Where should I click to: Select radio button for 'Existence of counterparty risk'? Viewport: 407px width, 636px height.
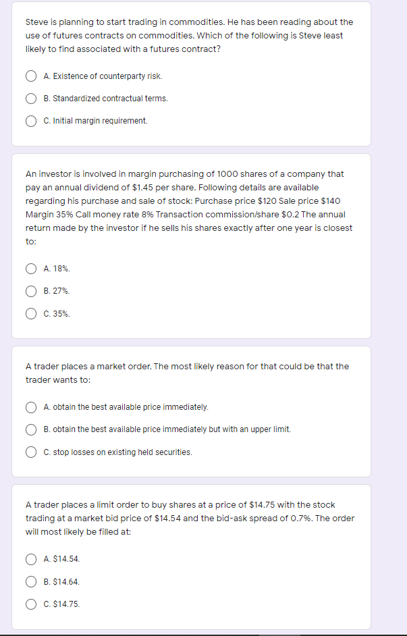[31, 76]
